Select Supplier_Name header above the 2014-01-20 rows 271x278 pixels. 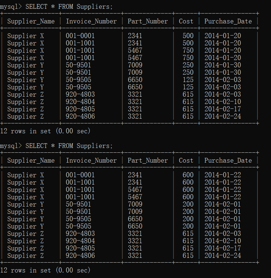click(x=31, y=22)
